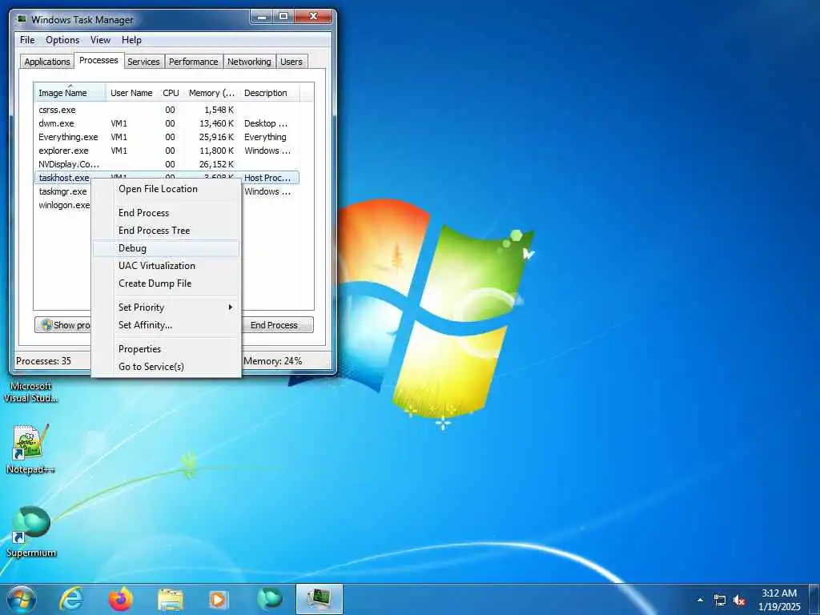Open the Help menu
The height and width of the screenshot is (615, 820).
[131, 40]
